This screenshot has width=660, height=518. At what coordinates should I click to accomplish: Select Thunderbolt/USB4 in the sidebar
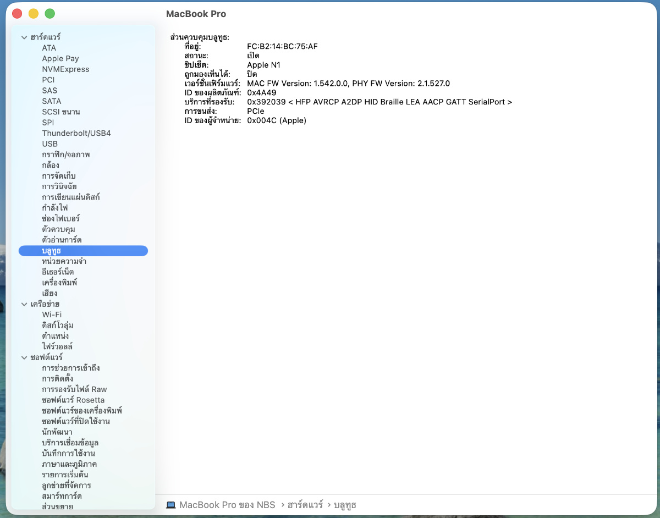pyautogui.click(x=76, y=133)
